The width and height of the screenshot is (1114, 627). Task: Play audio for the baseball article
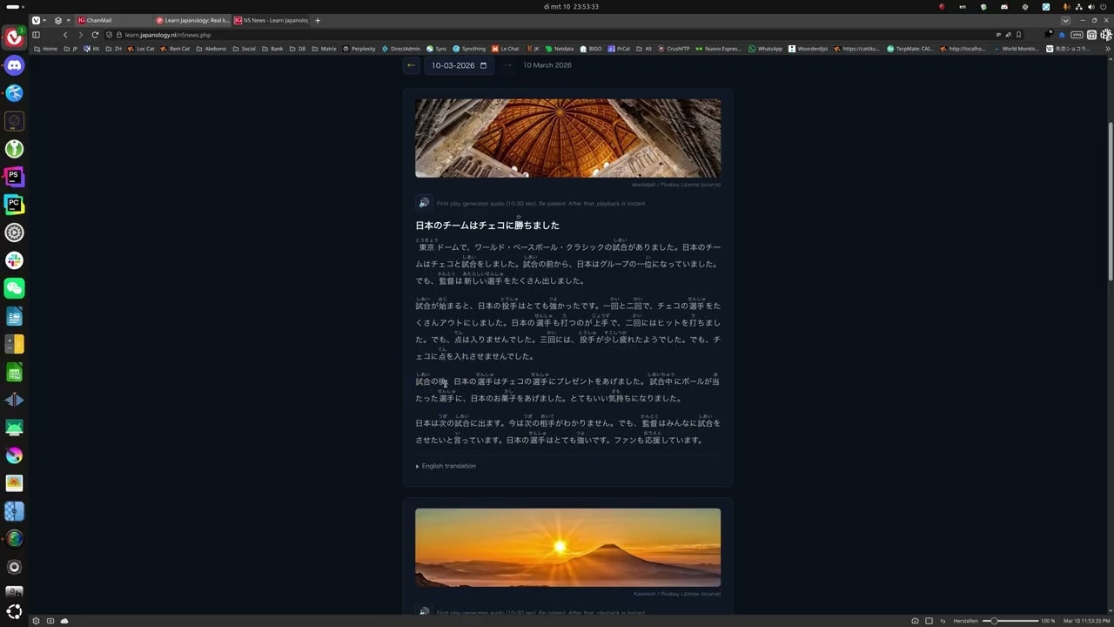424,203
